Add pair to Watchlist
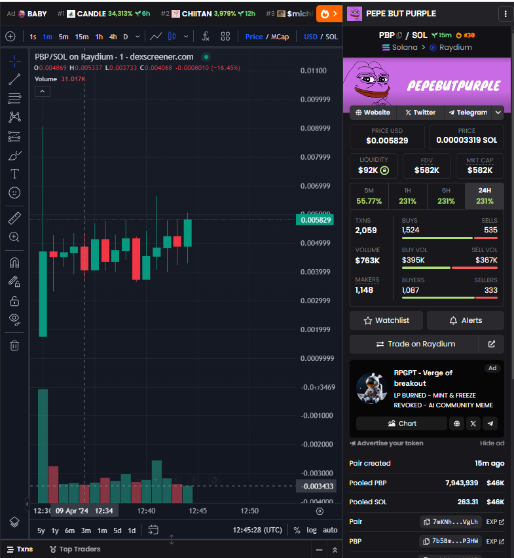The width and height of the screenshot is (514, 558). pyautogui.click(x=386, y=321)
